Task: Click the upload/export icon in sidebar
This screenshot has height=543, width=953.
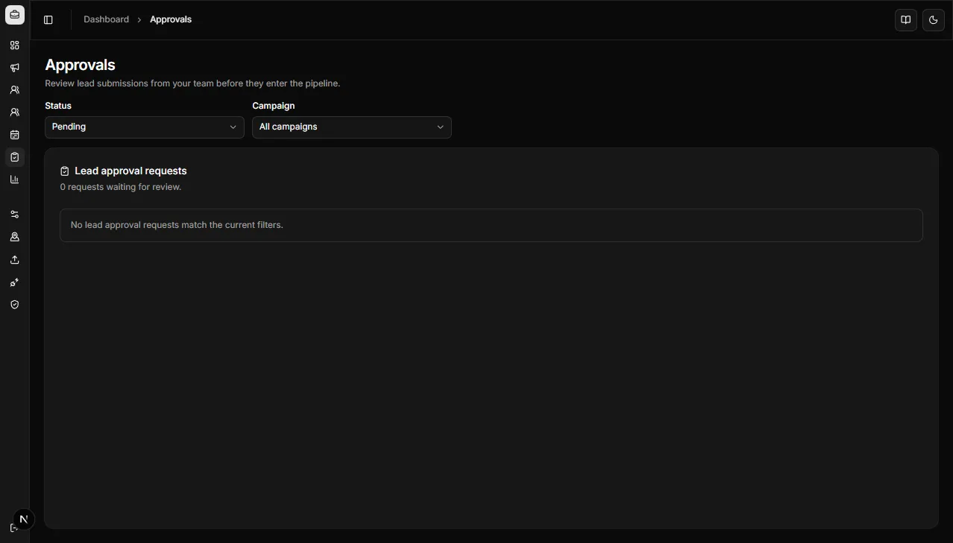Action: (x=14, y=260)
